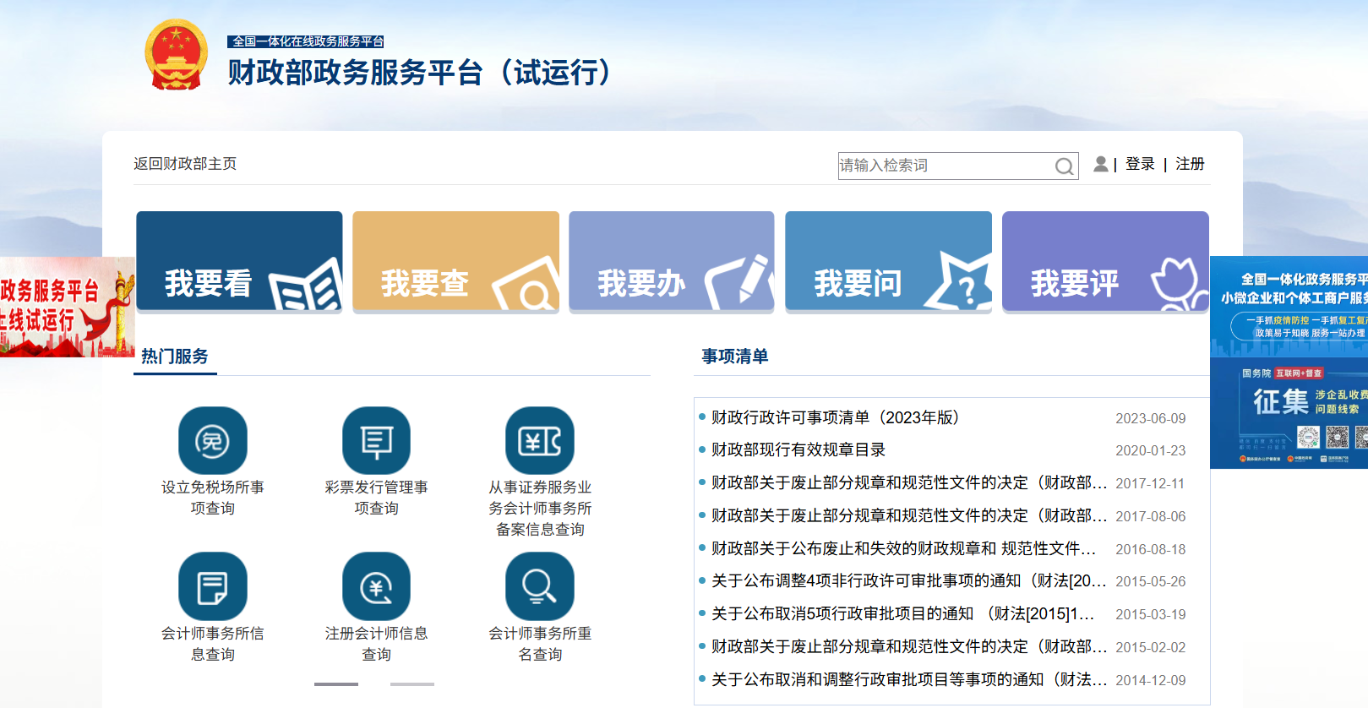Image resolution: width=1368 pixels, height=708 pixels.
Task: Open 财政部现行有效规章目录
Action: (798, 449)
